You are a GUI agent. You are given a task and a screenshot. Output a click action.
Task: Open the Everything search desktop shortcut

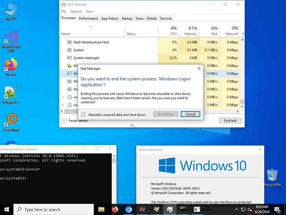click(11, 122)
